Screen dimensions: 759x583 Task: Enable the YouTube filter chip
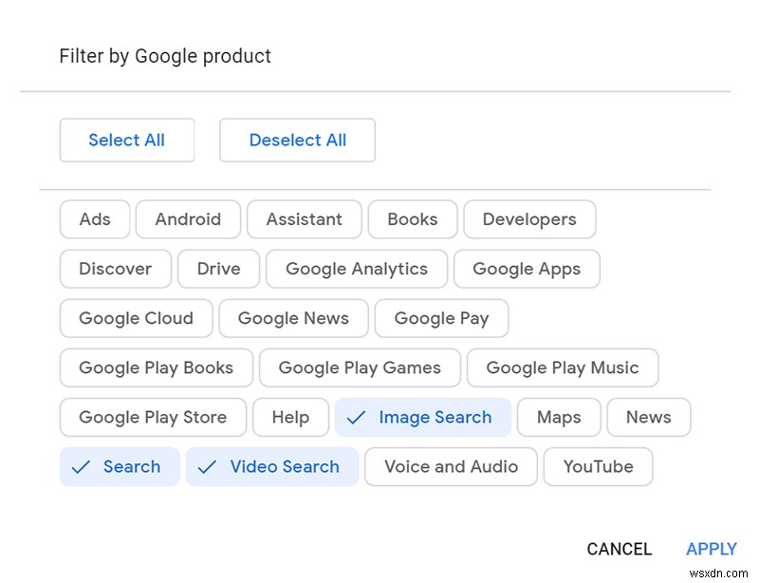pos(598,466)
